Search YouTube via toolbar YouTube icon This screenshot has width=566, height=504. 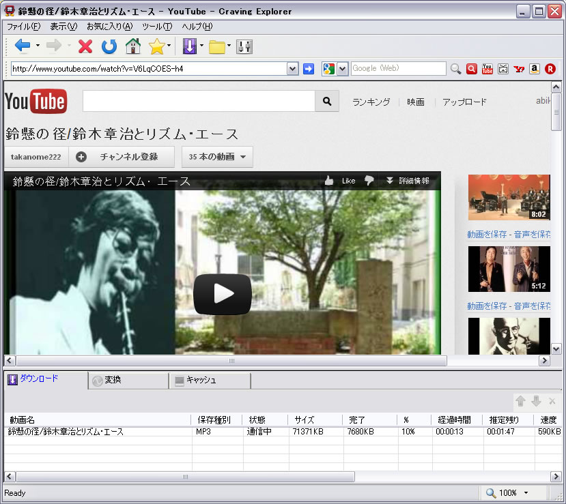(x=487, y=68)
